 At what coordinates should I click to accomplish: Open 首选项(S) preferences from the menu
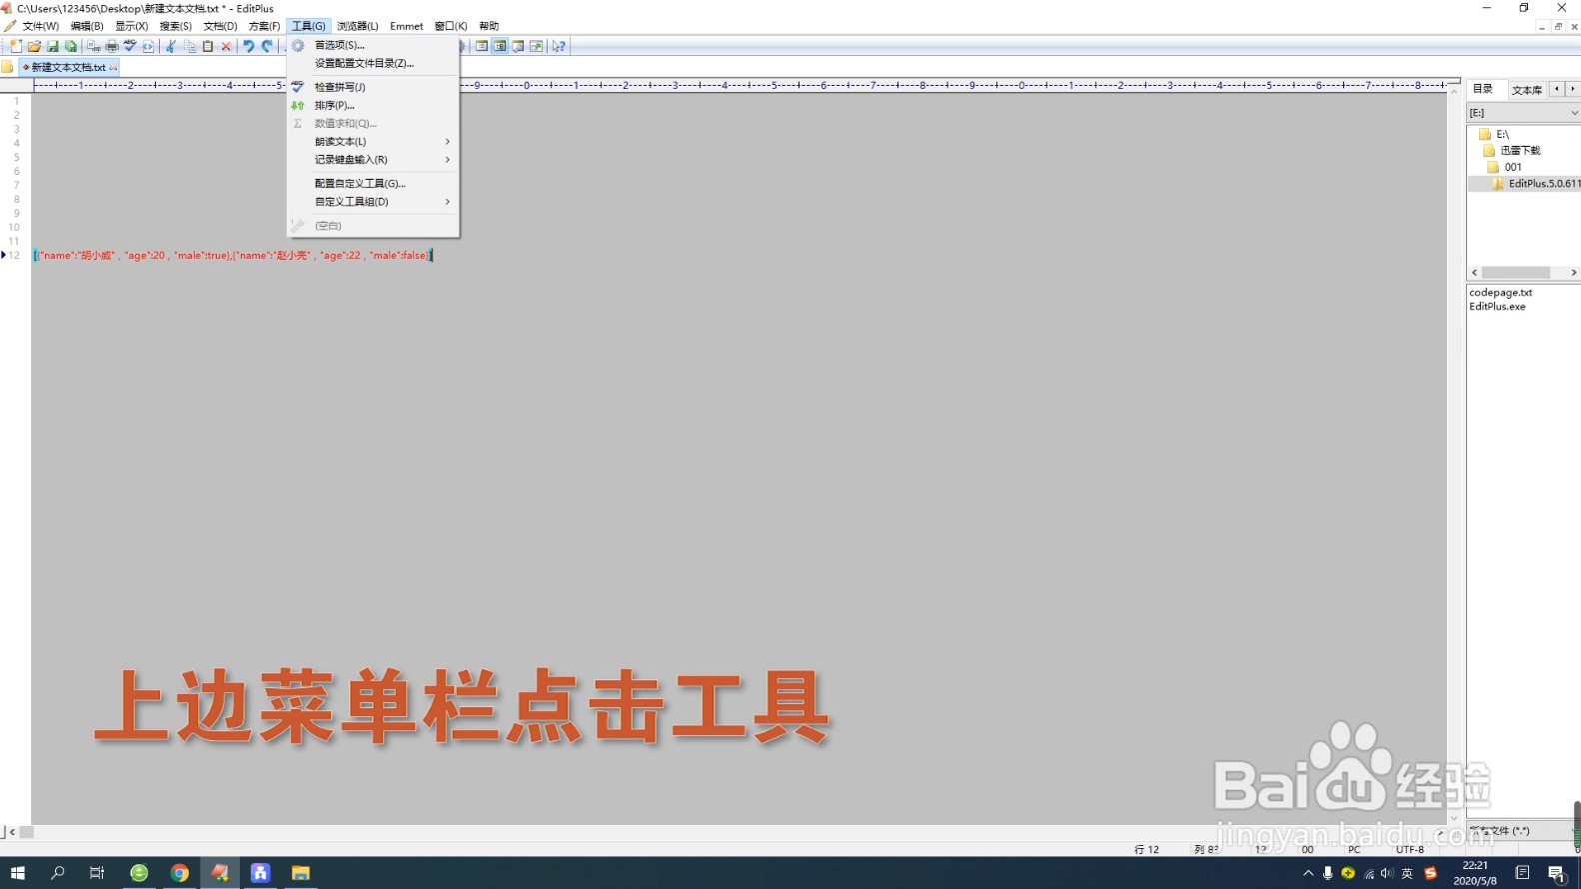372,45
